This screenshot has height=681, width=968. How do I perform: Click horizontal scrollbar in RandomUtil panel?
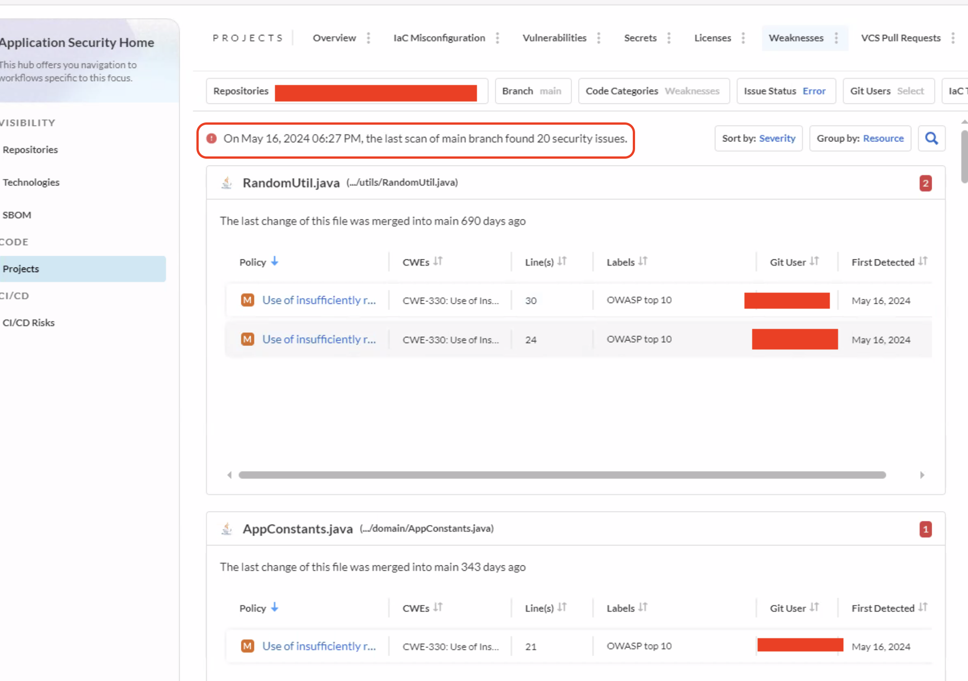click(x=562, y=475)
